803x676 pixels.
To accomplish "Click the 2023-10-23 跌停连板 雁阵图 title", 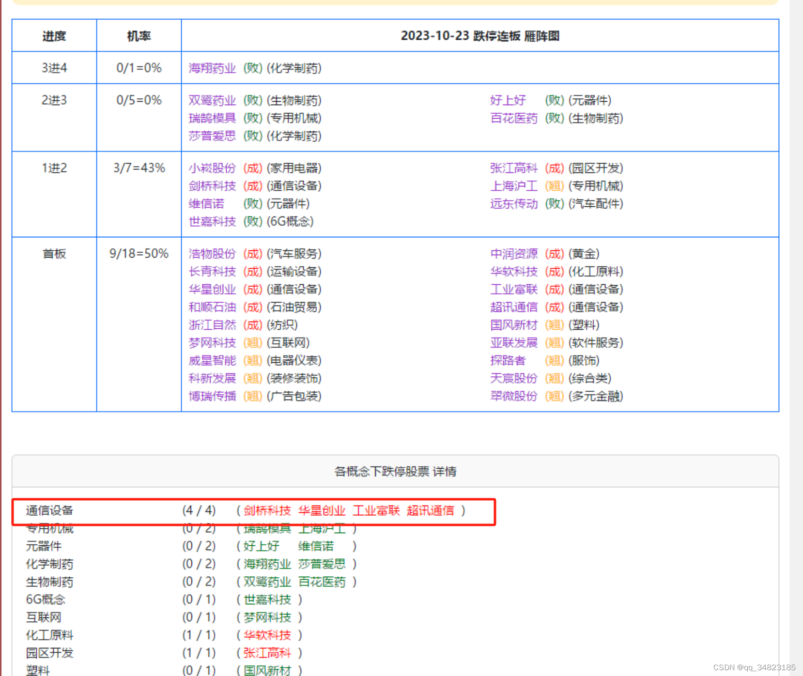I will (480, 36).
